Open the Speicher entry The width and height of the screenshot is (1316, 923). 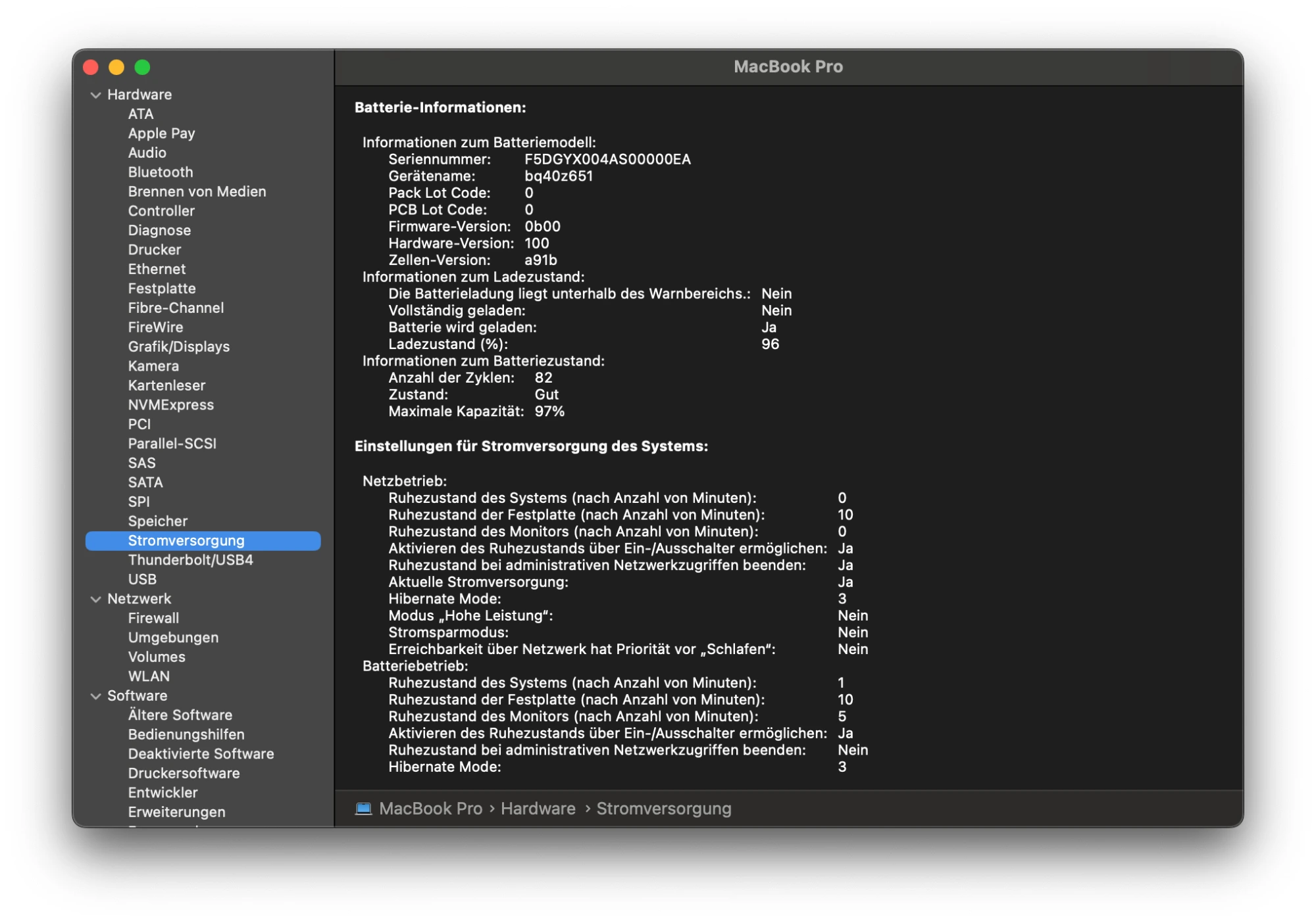click(158, 521)
